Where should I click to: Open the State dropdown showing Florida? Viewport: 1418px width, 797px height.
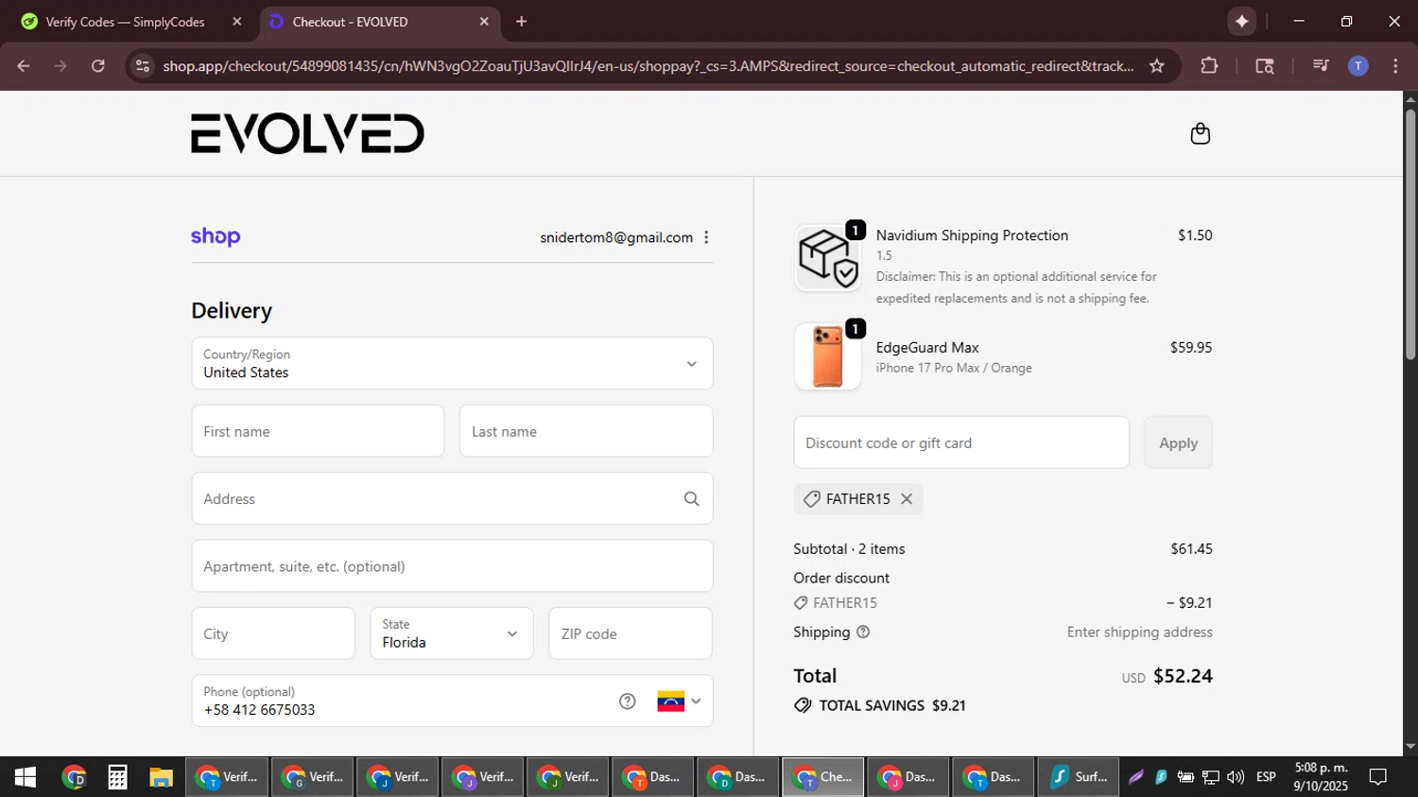(452, 633)
